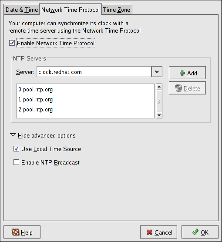Click the red X Cancel icon
The width and height of the screenshot is (222, 242).
click(149, 232)
